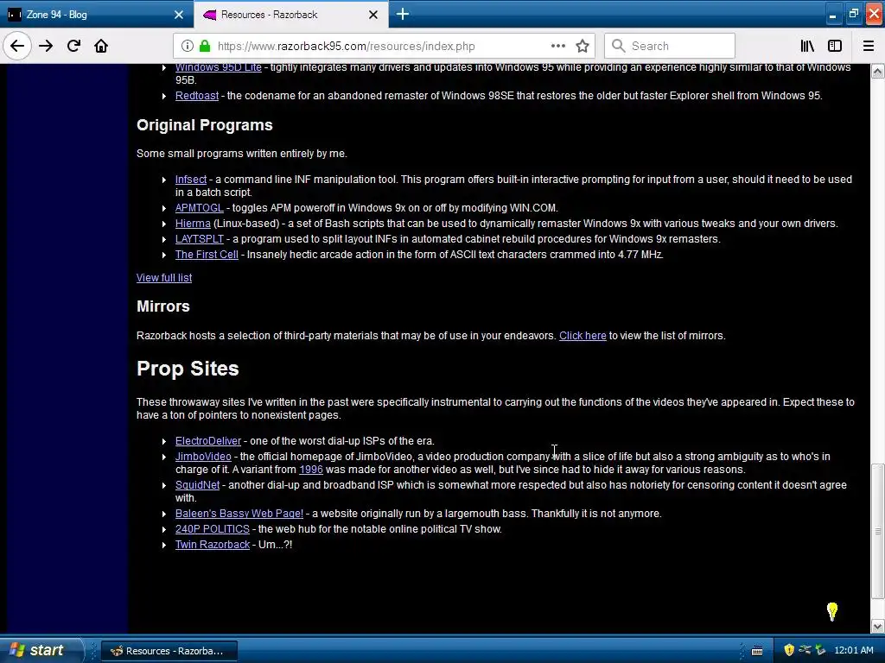Viewport: 885px width, 663px height.
Task: Show site information icon in address bar
Action: coord(188,46)
